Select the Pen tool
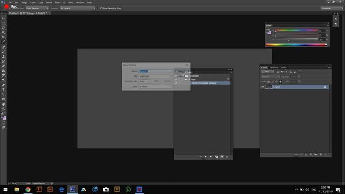The height and width of the screenshot is (194, 345). pyautogui.click(x=3, y=85)
